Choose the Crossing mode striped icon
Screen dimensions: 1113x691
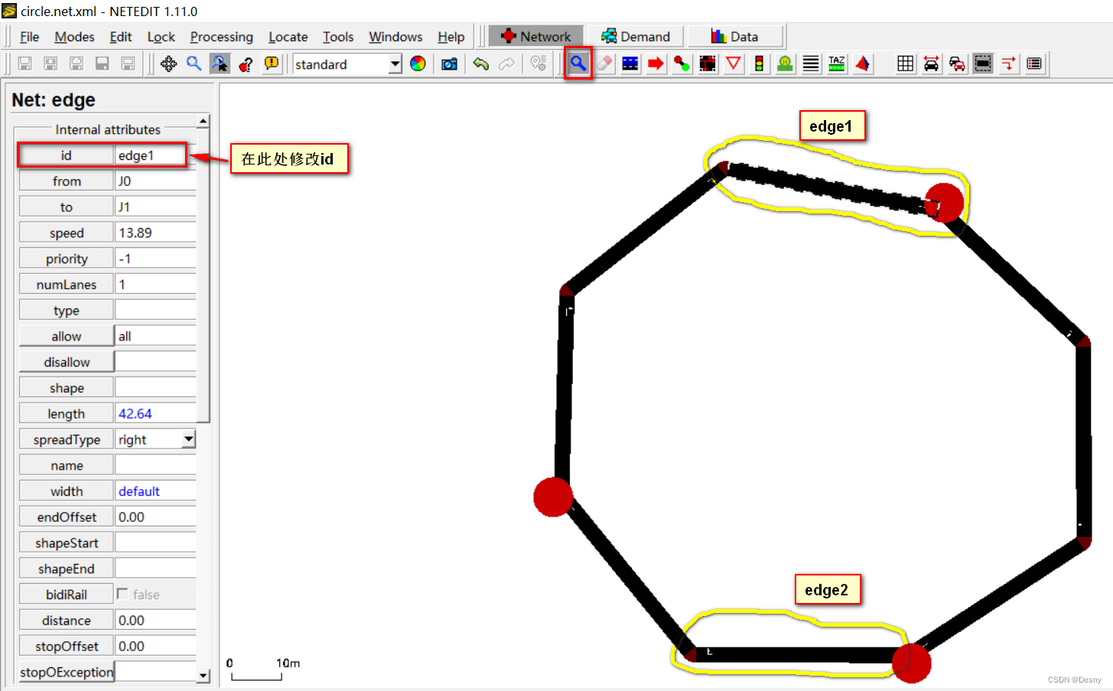tap(811, 64)
